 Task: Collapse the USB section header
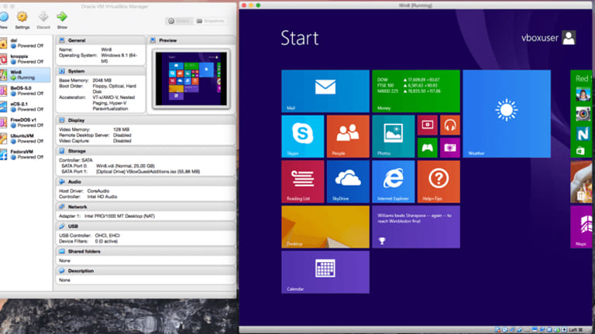(x=146, y=227)
